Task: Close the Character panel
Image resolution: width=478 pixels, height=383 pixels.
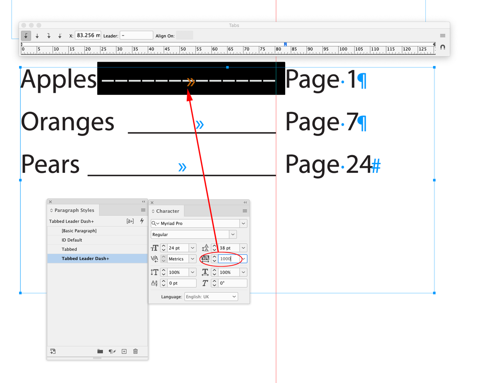Action: point(152,203)
